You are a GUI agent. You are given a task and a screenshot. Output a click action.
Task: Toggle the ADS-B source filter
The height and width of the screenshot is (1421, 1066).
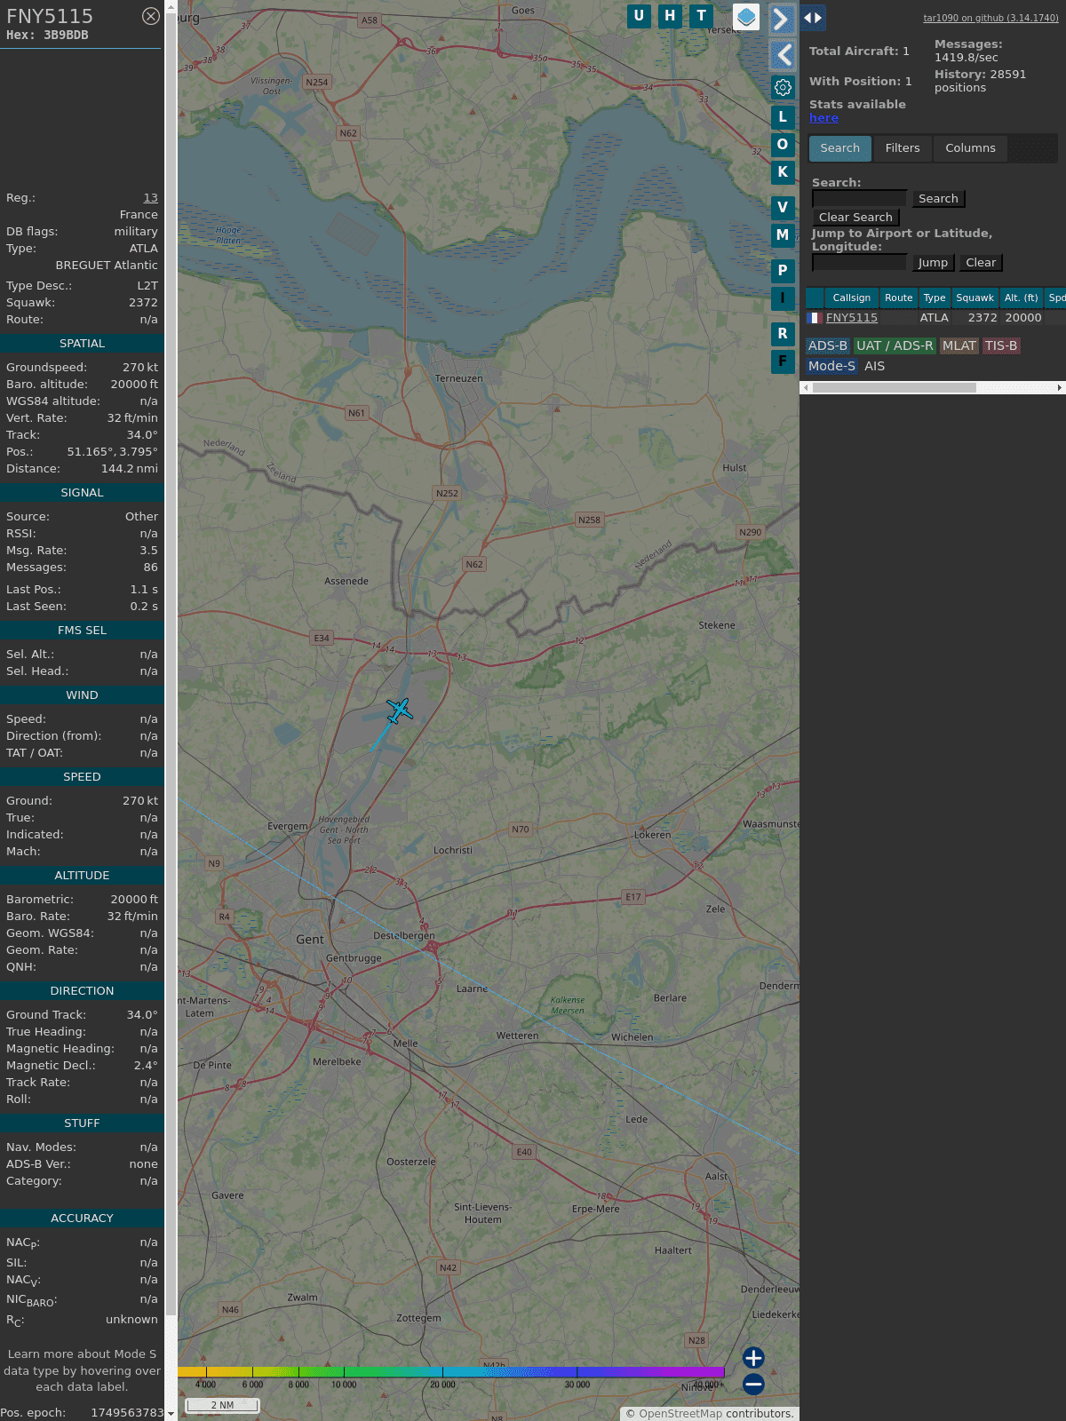827,345
